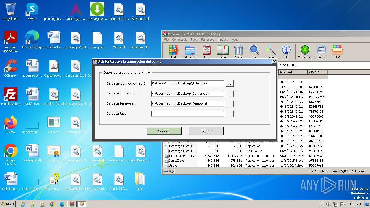Select the blackfine.rtf desktop document
This screenshot has width=370, height=208.
[x=32, y=96]
